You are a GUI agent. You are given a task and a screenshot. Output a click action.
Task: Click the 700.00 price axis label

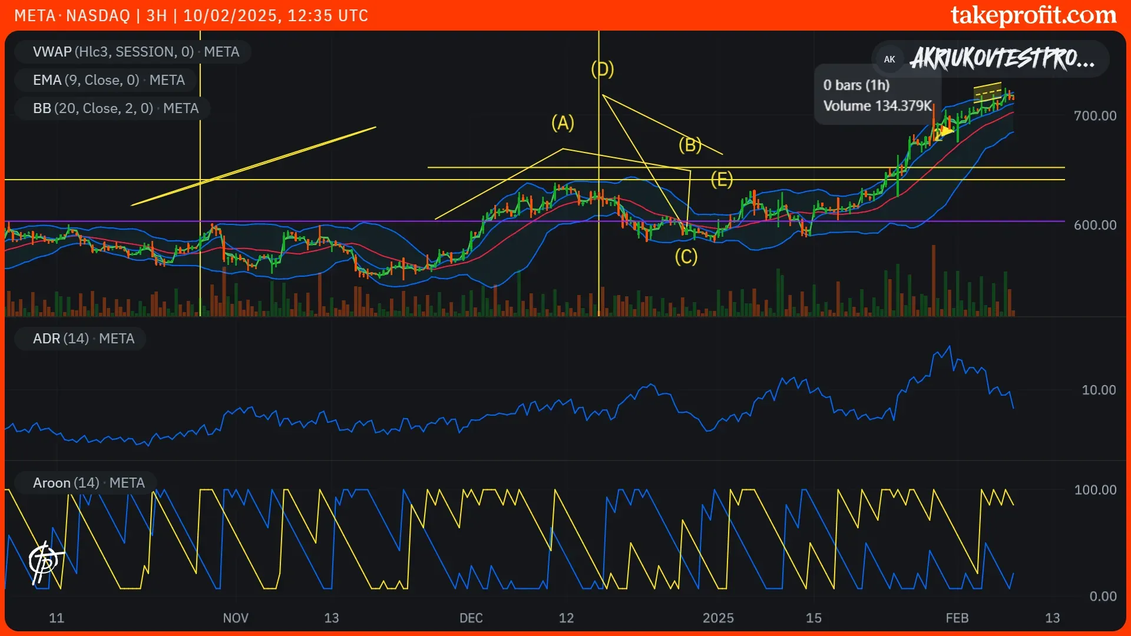[x=1094, y=116]
